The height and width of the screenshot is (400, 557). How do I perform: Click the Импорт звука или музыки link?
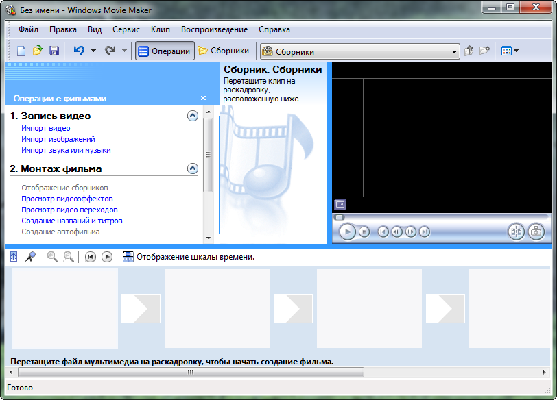[x=66, y=151]
